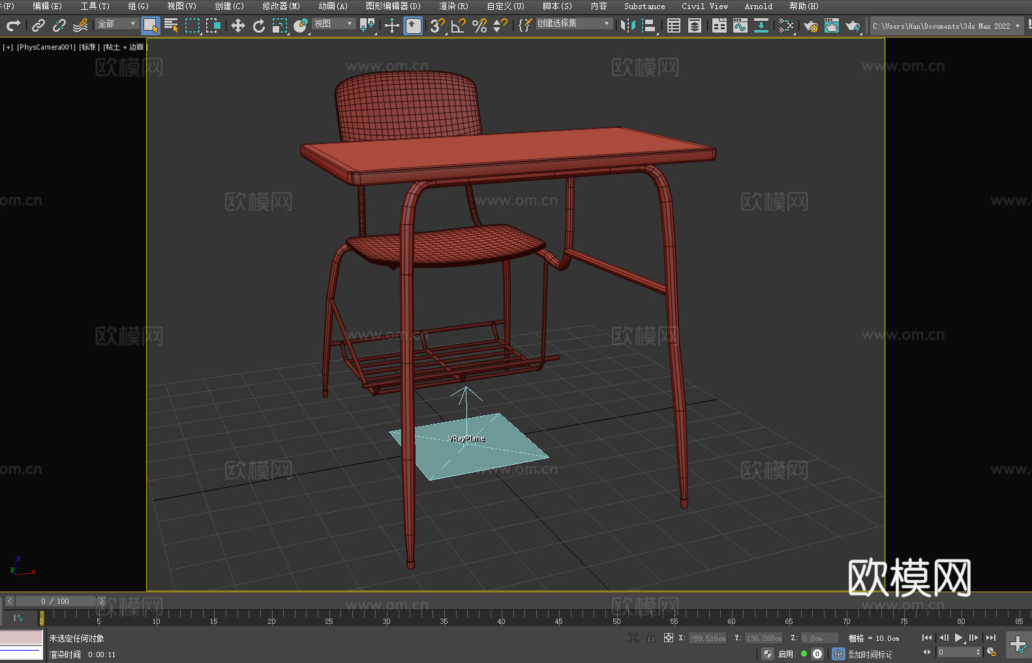Open Select by Name list icon
This screenshot has height=663, width=1032.
(x=172, y=25)
